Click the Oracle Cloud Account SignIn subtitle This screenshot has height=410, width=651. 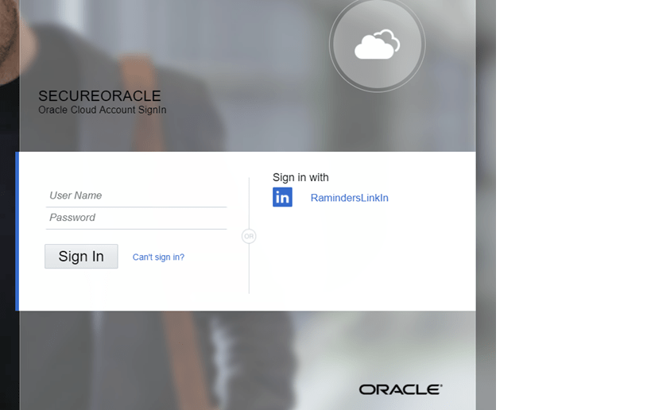click(102, 110)
